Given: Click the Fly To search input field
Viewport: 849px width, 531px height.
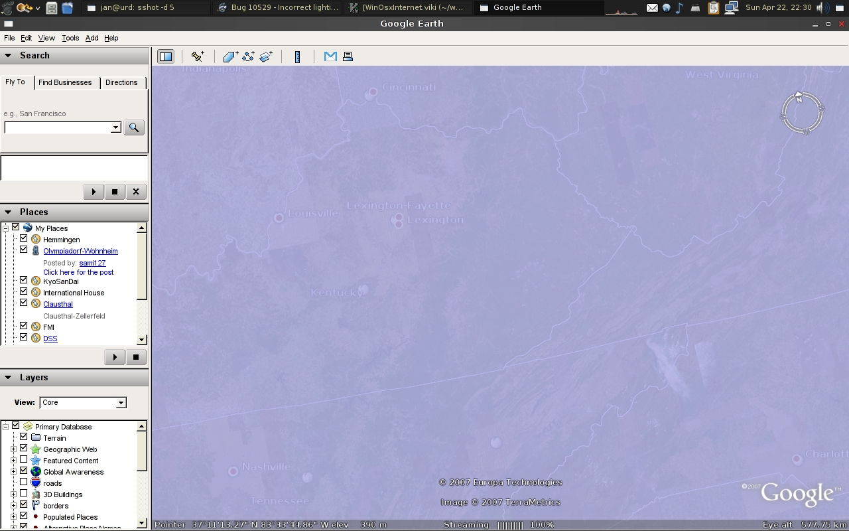Looking at the screenshot, I should (58, 127).
